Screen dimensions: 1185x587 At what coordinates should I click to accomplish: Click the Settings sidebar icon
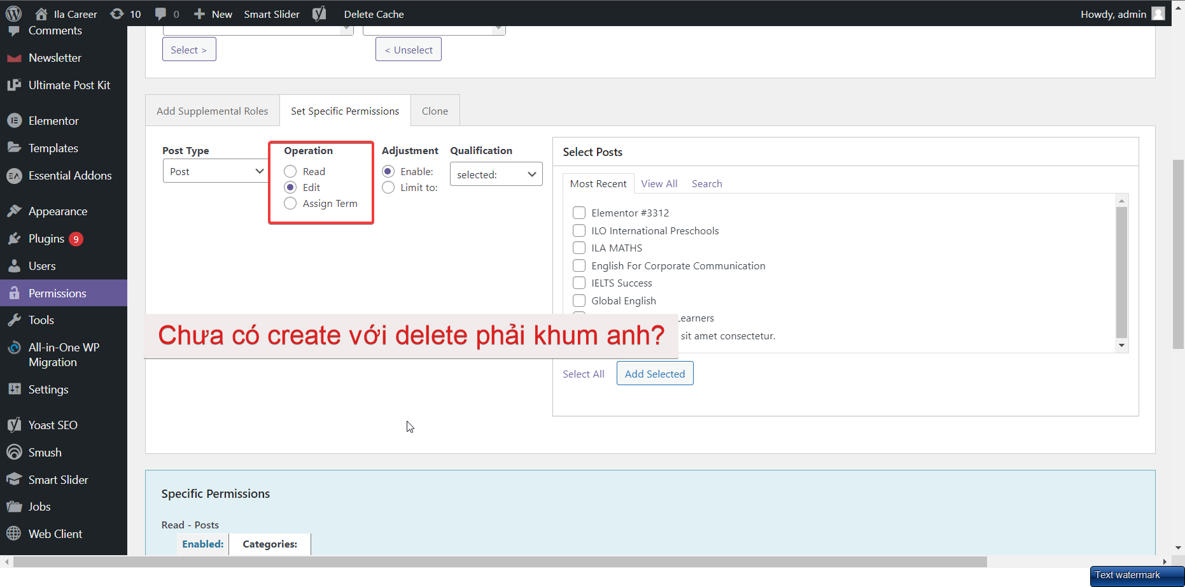(14, 389)
